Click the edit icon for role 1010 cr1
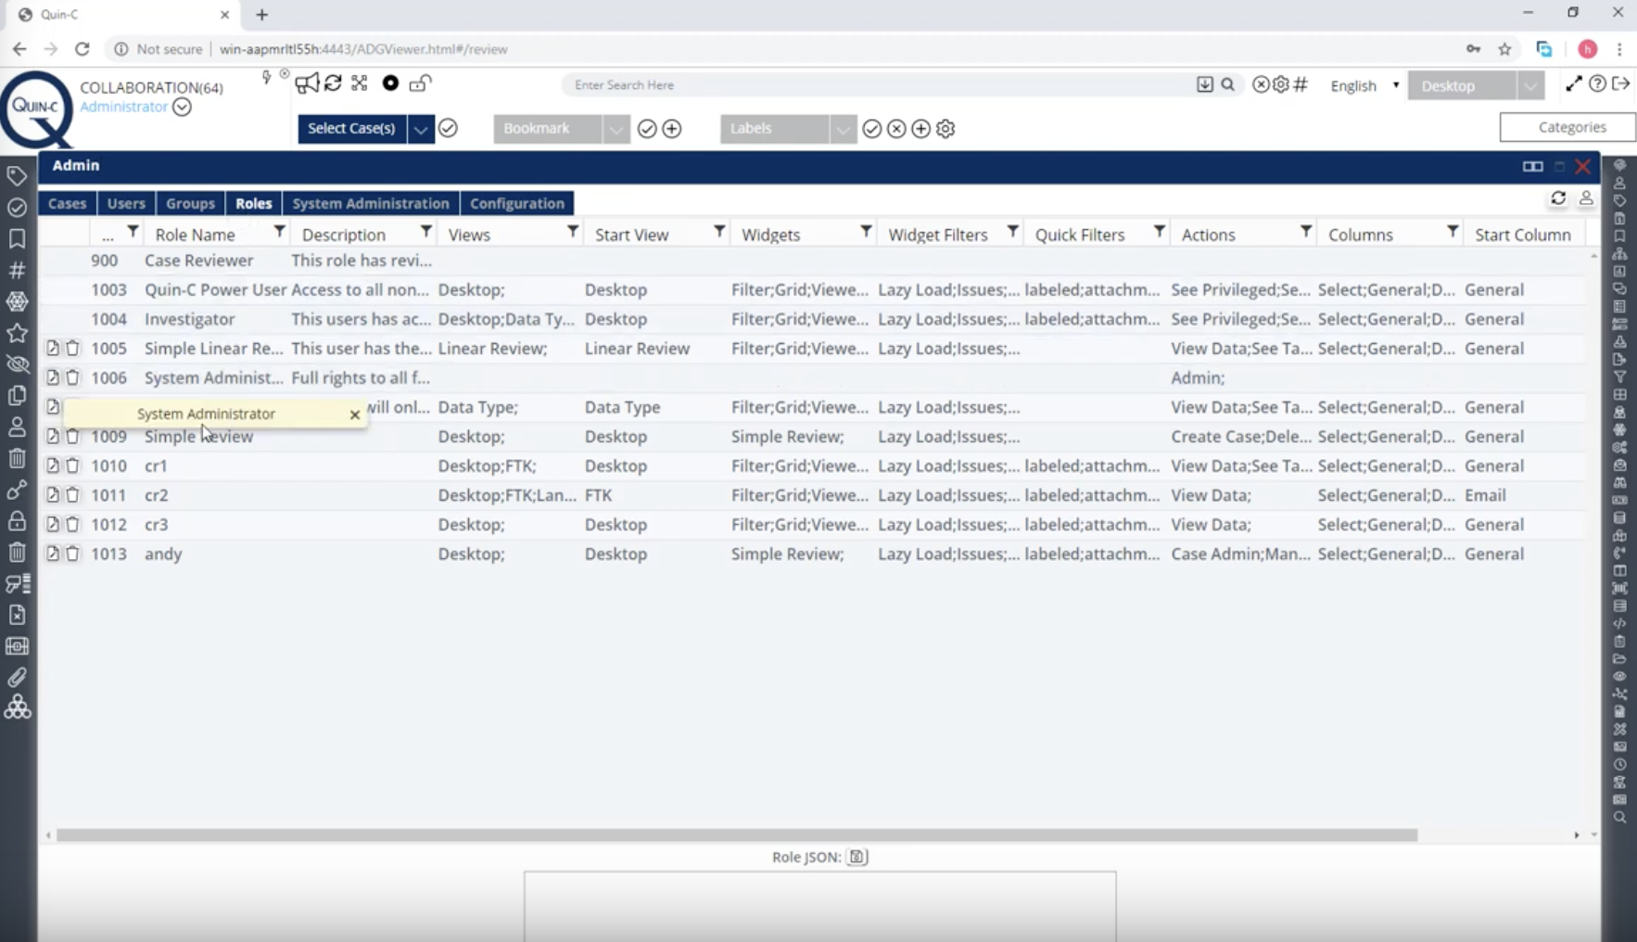 (x=53, y=465)
